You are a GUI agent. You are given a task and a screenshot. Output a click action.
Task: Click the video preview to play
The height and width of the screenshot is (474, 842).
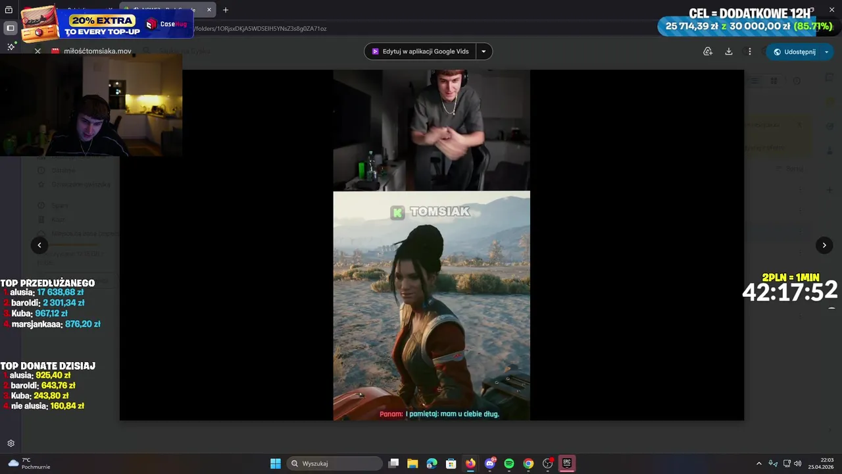pyautogui.click(x=432, y=245)
